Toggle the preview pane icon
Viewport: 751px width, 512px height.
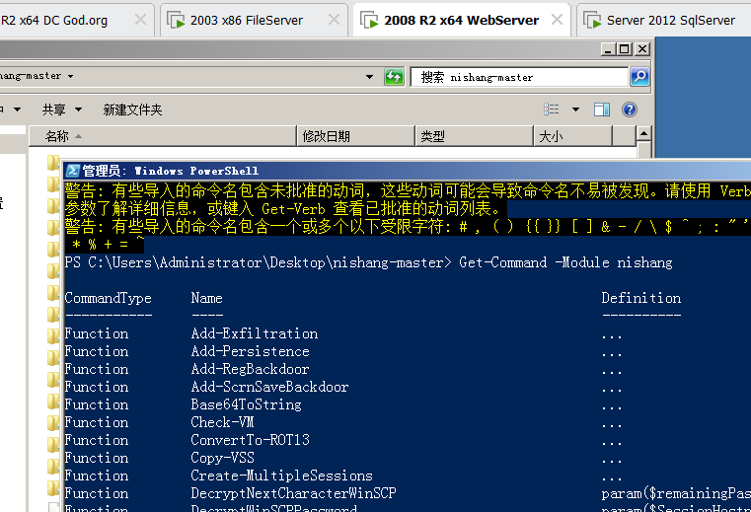604,110
